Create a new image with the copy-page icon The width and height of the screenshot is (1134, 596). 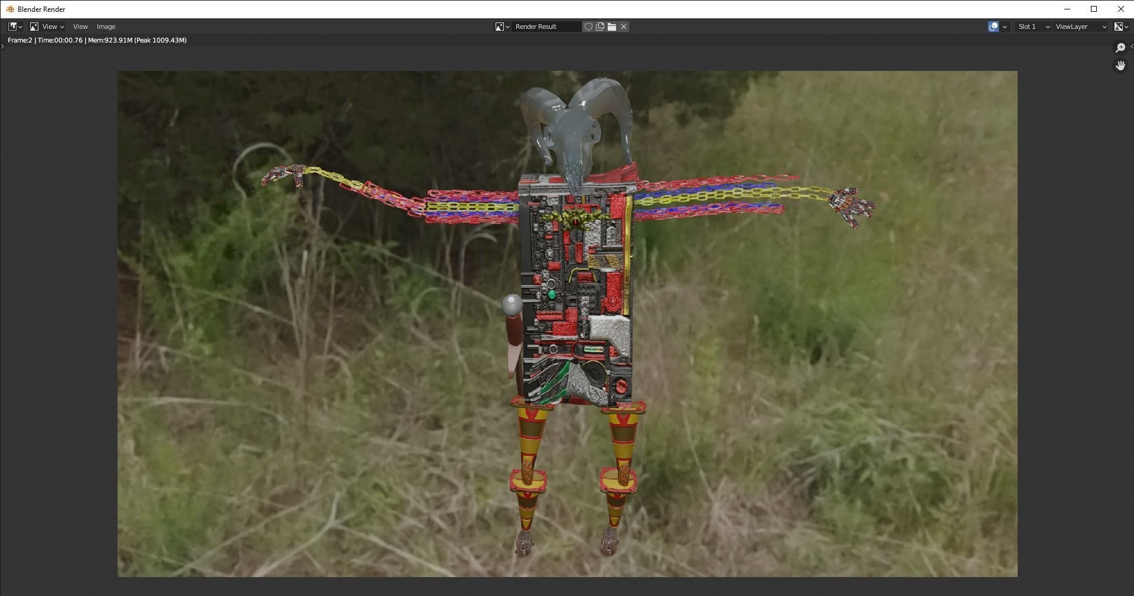click(x=600, y=26)
